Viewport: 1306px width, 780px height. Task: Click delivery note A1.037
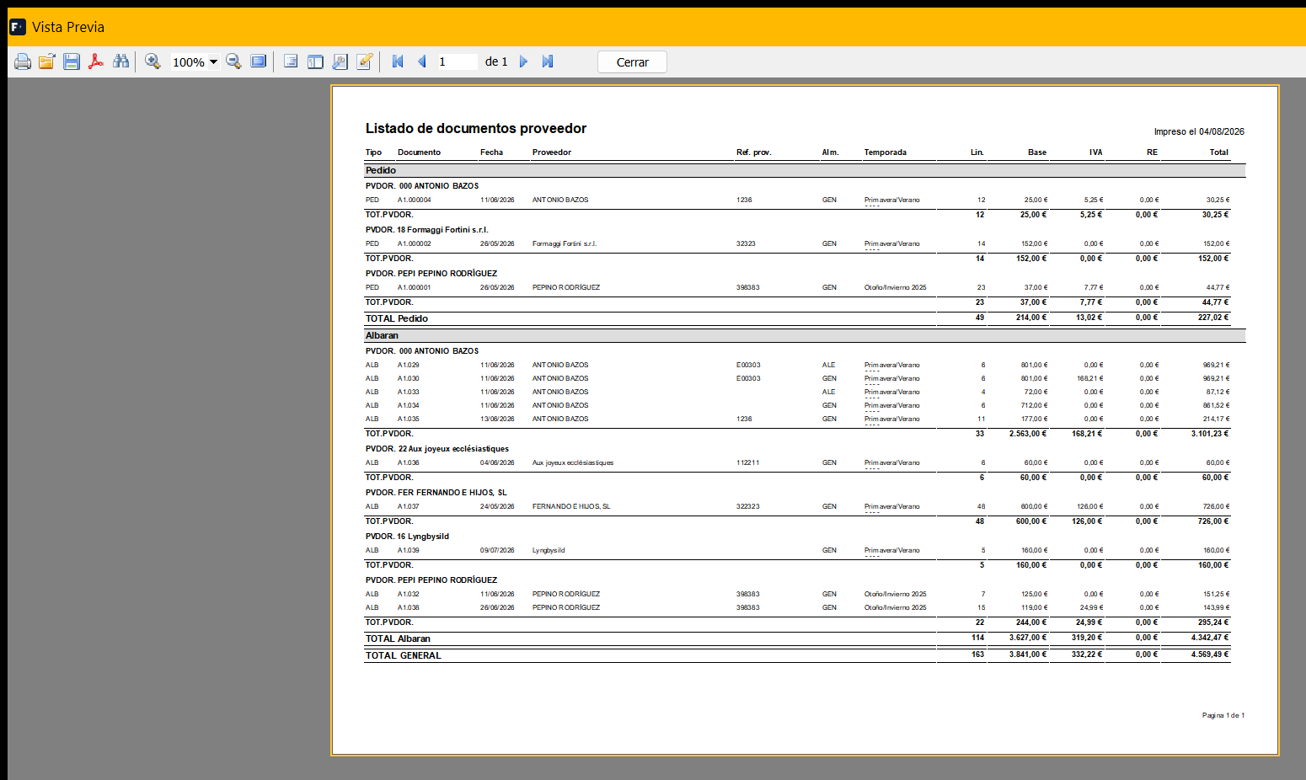click(409, 506)
